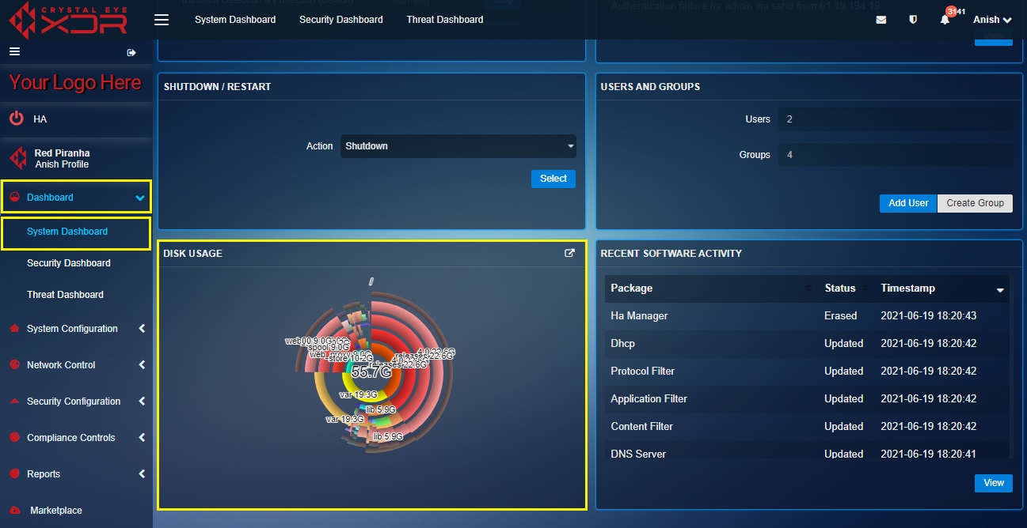Expand the Reports chevron

pyautogui.click(x=142, y=474)
